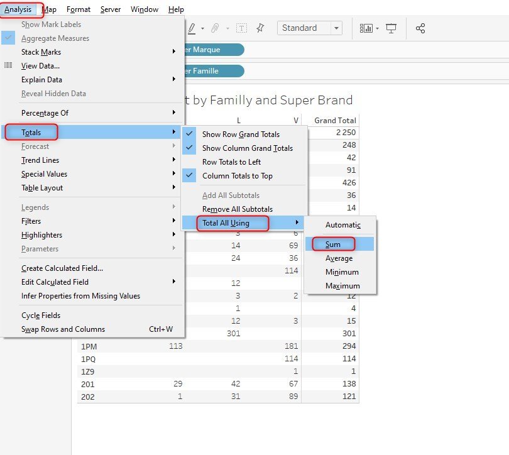Expand the Stack Marks submenu
This screenshot has width=509, height=455.
[174, 52]
